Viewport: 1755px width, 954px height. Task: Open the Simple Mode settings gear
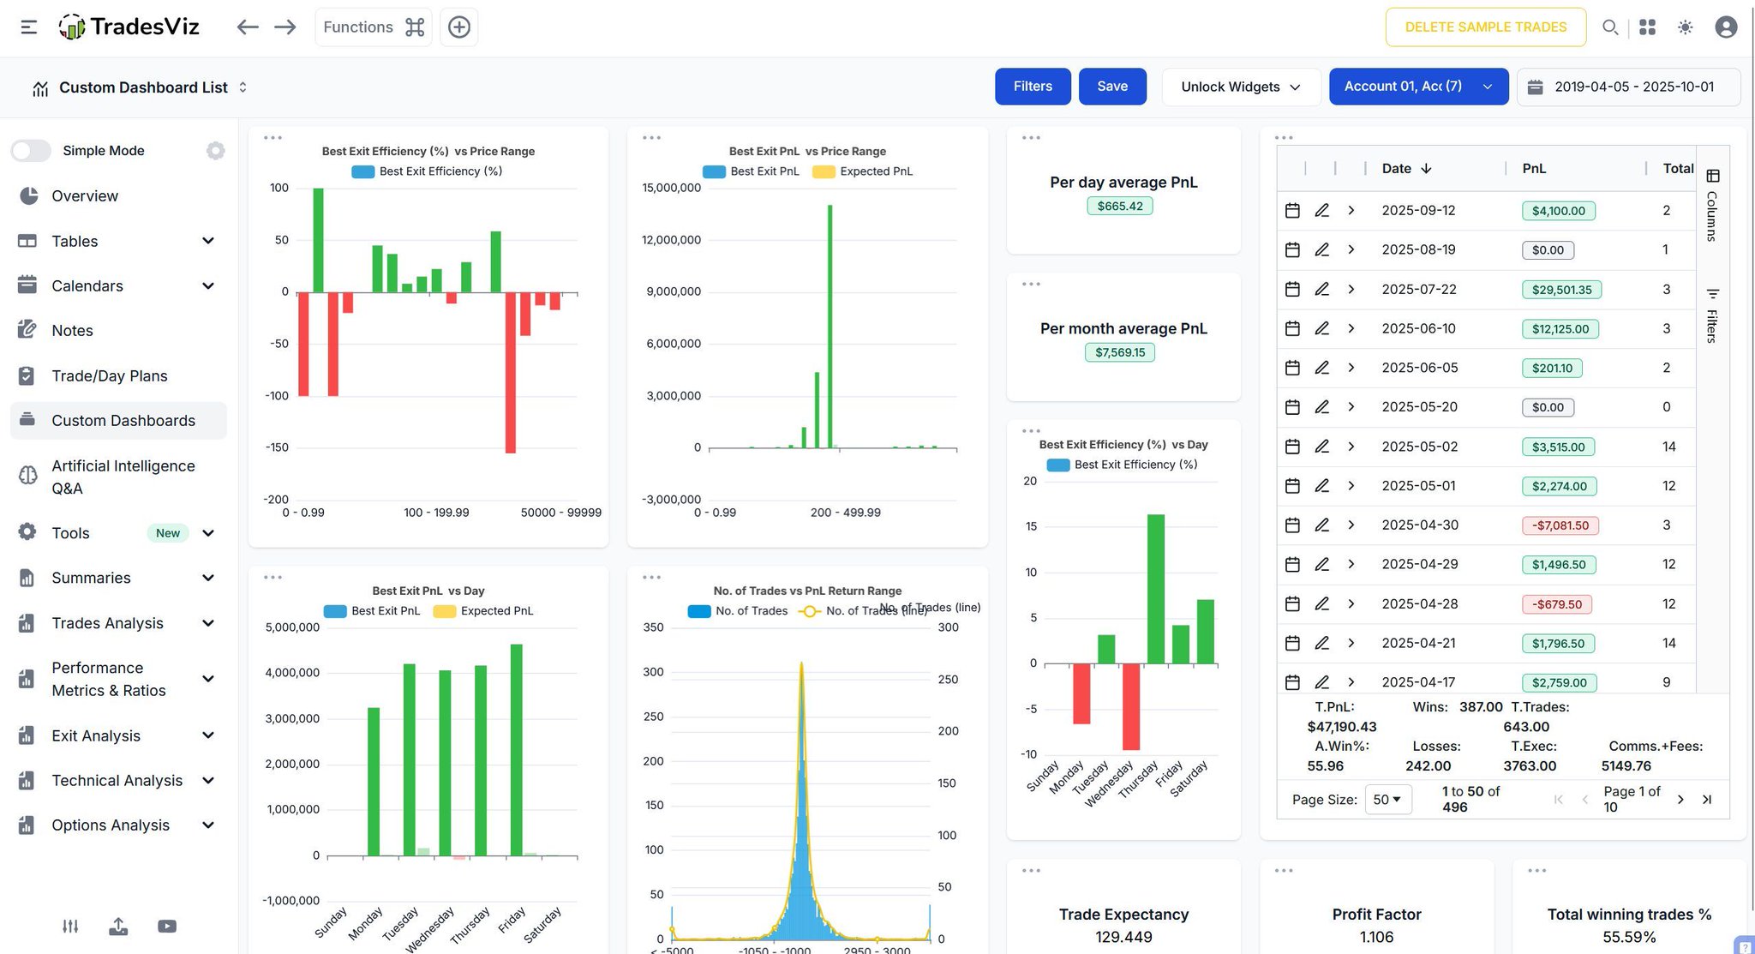pos(215,151)
